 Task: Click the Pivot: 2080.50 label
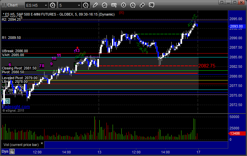pos(13,72)
